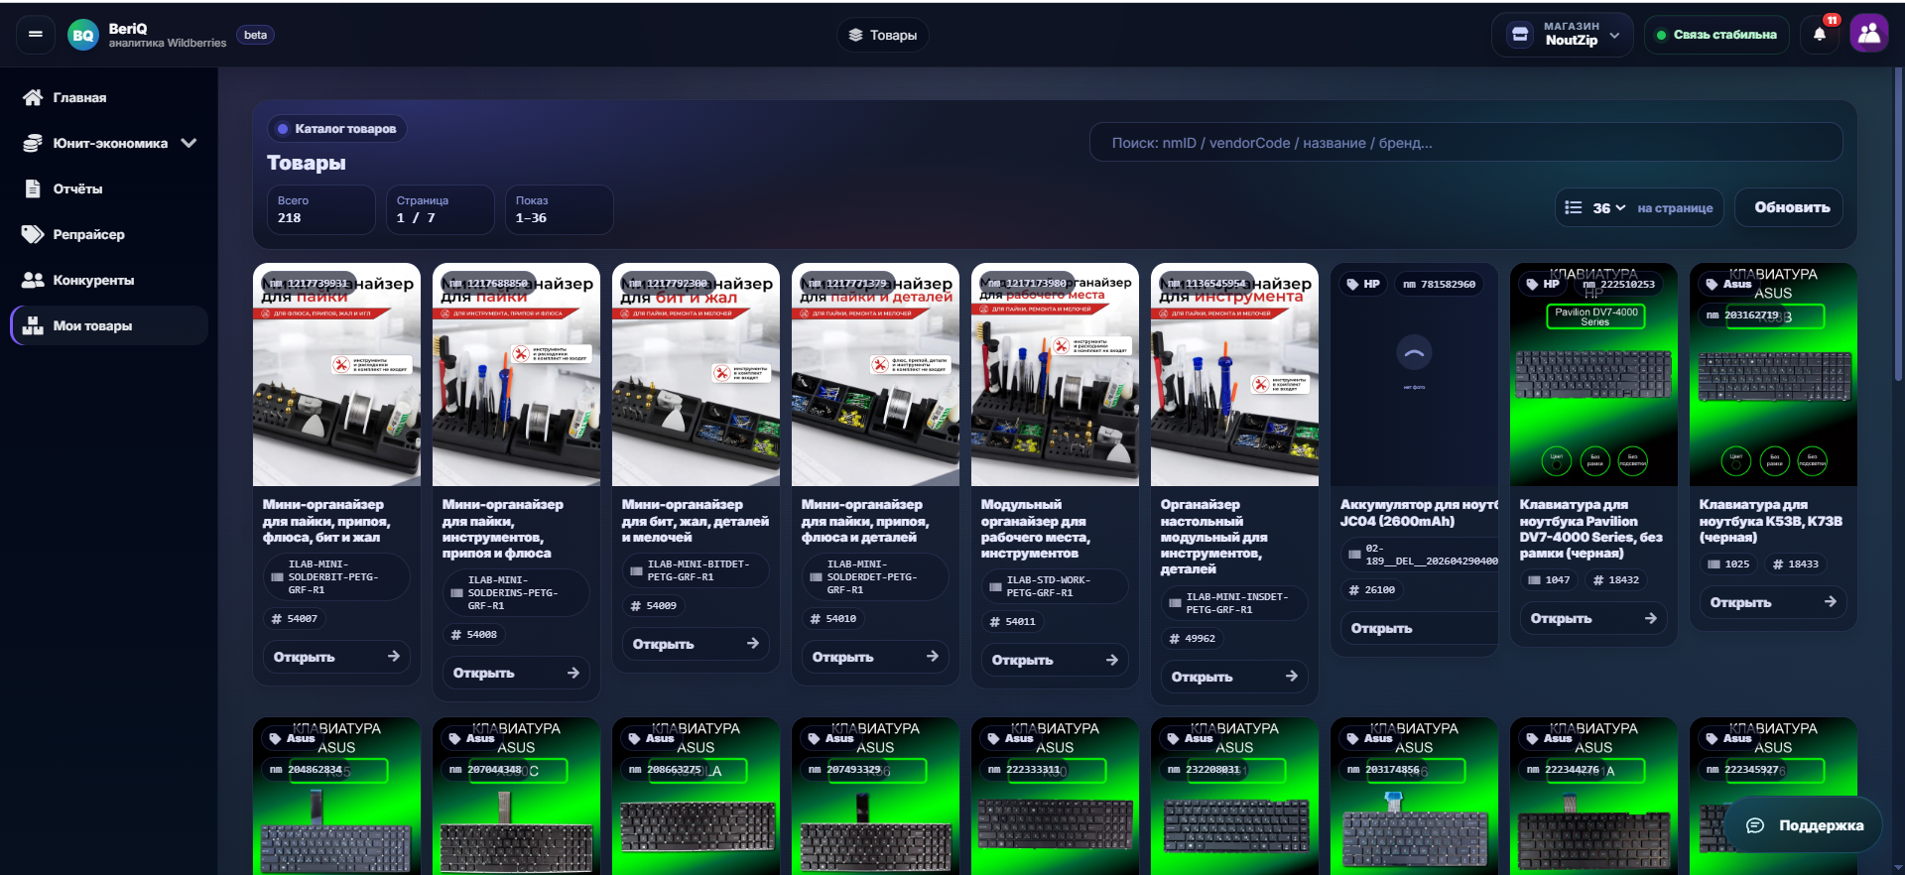Click the Asus brand tag above nm 222344276
1905x875 pixels.
pos(1549,739)
